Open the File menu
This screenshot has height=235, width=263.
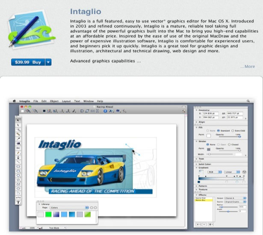[x=36, y=101]
